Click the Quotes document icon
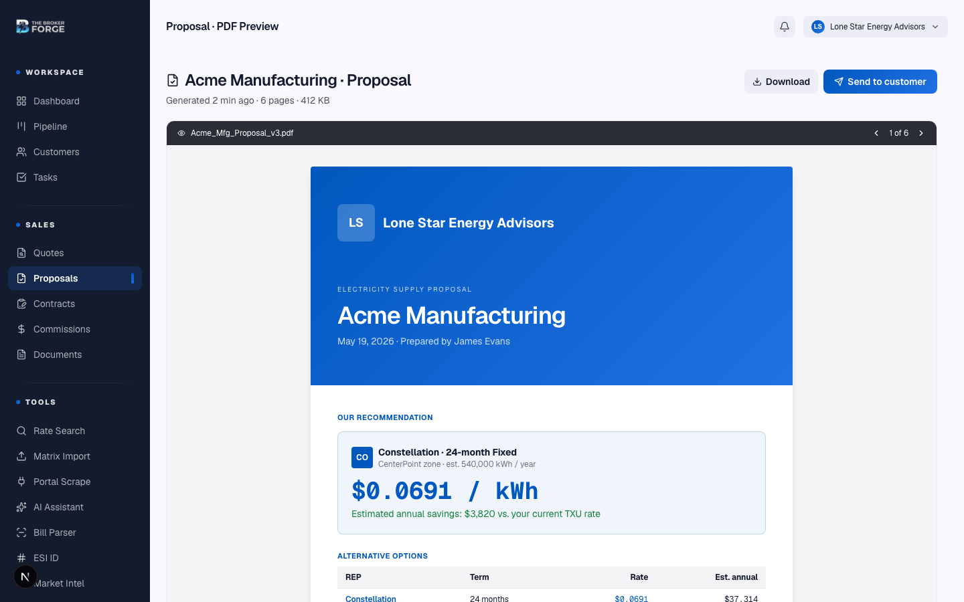Image resolution: width=964 pixels, height=602 pixels. click(x=21, y=253)
